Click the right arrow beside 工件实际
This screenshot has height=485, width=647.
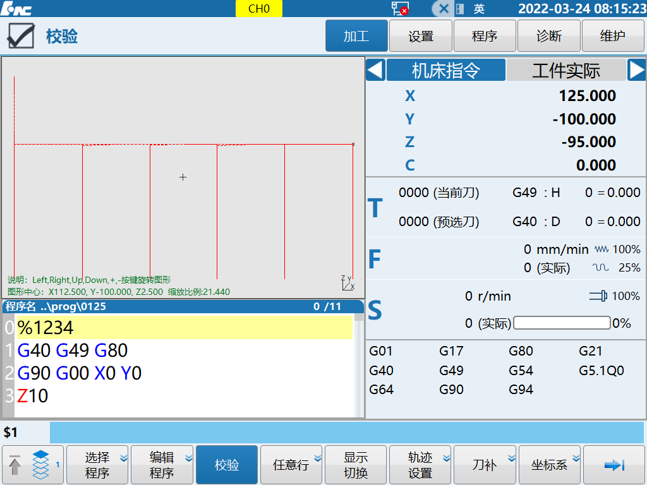tap(636, 70)
